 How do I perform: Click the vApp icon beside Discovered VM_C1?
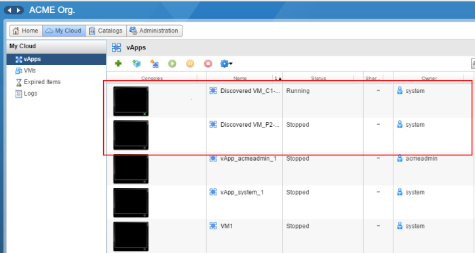[x=213, y=90]
